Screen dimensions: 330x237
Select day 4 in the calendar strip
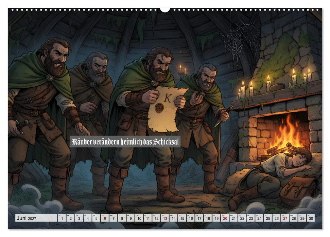[88, 218]
